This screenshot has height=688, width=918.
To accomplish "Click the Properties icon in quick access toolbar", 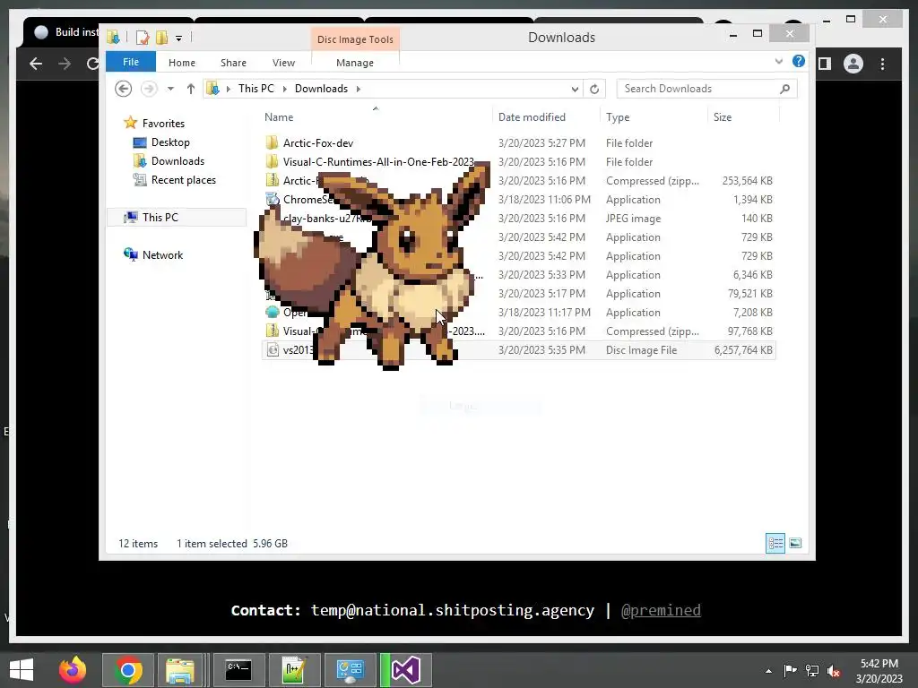I will coord(143,38).
